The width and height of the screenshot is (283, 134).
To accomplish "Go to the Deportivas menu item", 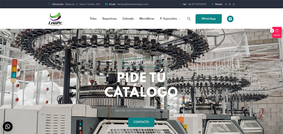I will pyautogui.click(x=110, y=19).
